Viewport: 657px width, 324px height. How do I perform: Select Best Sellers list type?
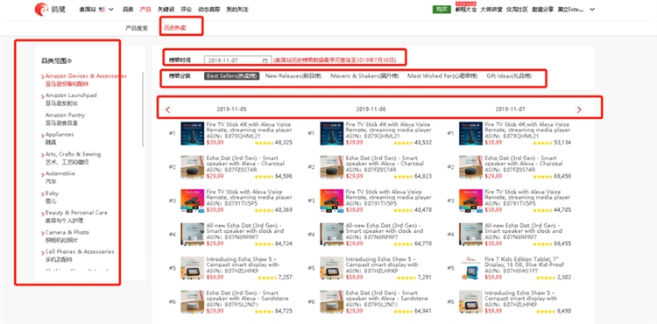(232, 76)
